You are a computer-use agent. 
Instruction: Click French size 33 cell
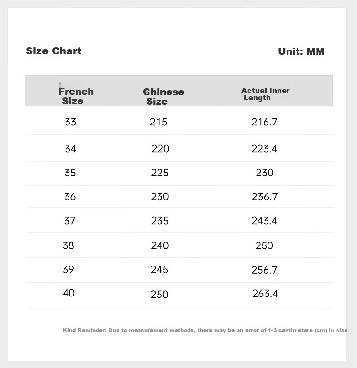(x=70, y=122)
